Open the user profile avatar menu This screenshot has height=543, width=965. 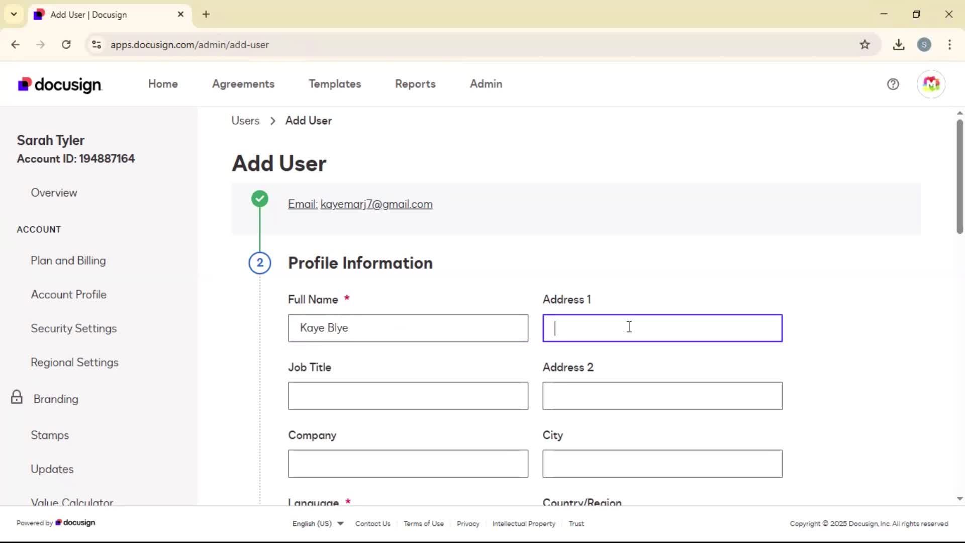931,84
